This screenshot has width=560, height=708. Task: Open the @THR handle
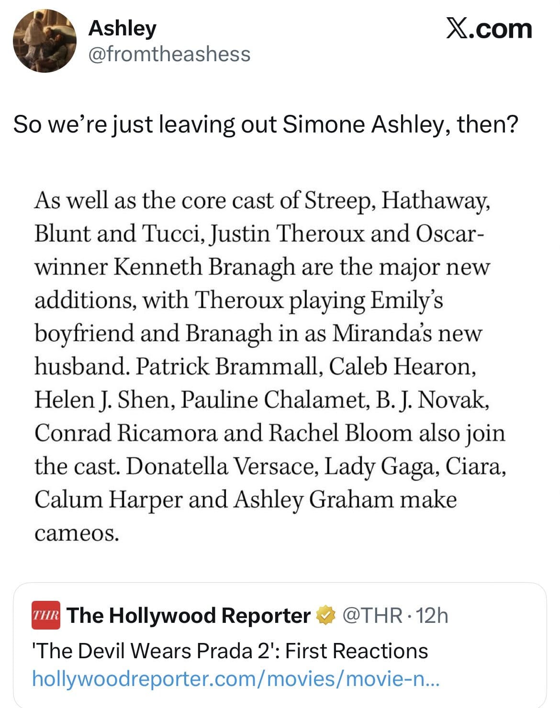pyautogui.click(x=372, y=615)
